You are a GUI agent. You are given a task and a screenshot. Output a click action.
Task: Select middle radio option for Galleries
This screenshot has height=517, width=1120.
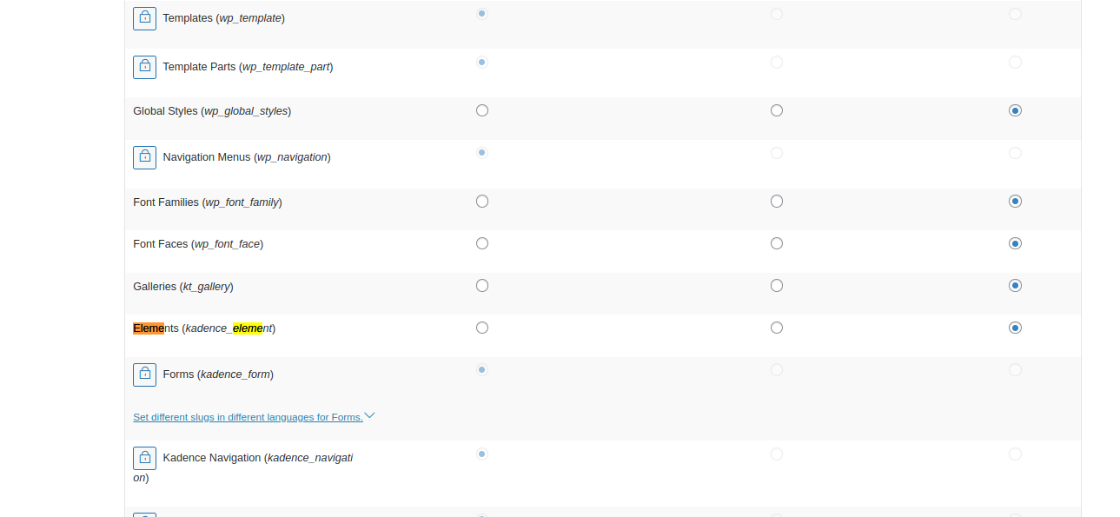(777, 286)
